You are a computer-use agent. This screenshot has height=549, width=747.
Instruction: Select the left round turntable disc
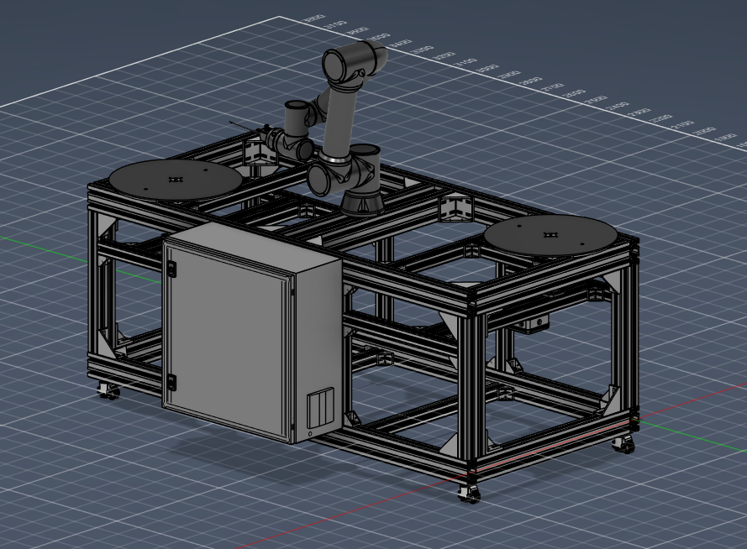(176, 180)
